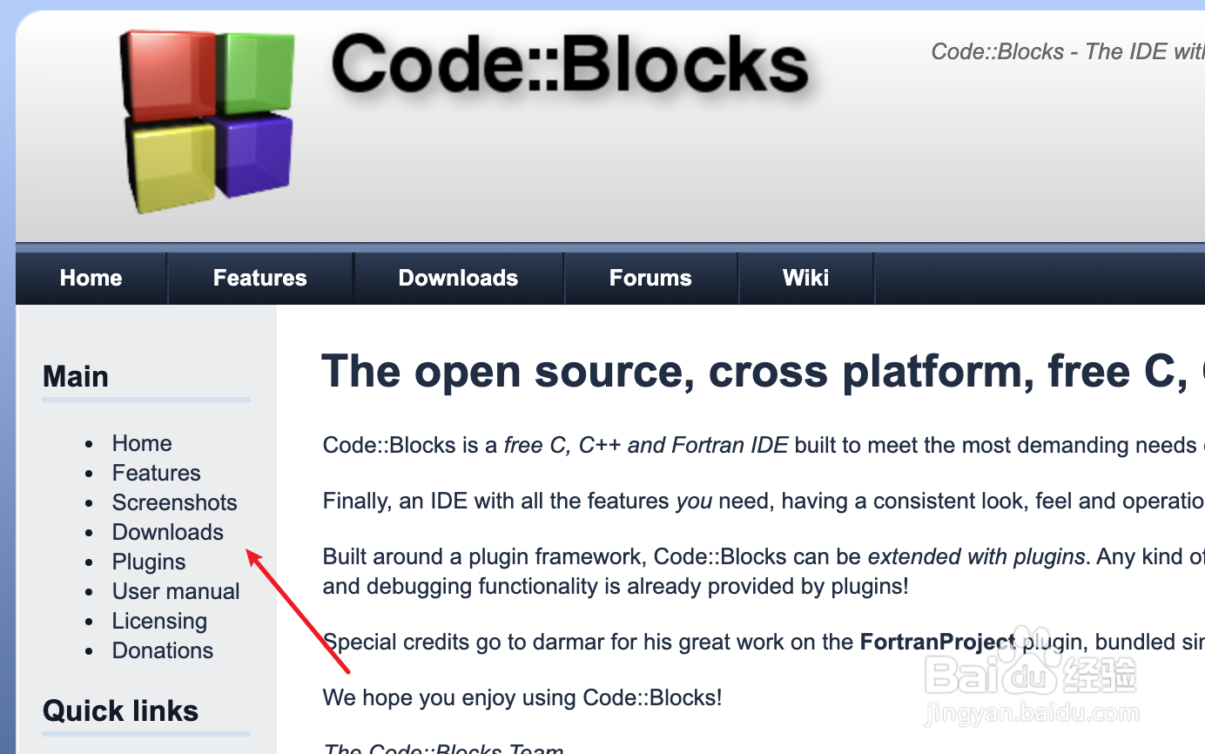Open Plugins link in sidebar

coord(149,562)
